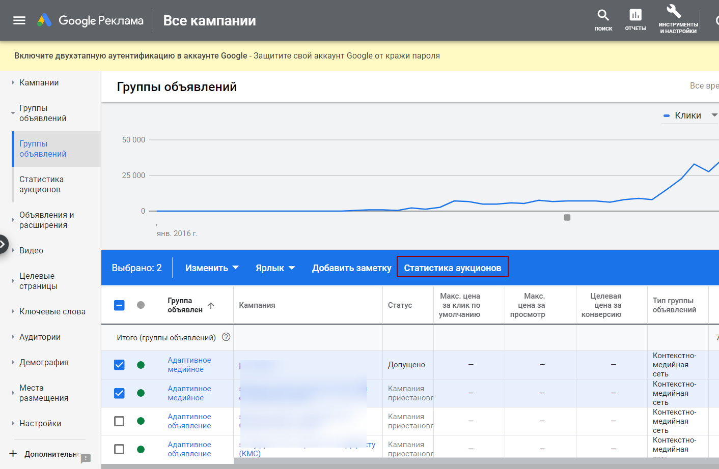Click the gray marker on chart timeline
This screenshot has width=719, height=469.
pyautogui.click(x=567, y=218)
